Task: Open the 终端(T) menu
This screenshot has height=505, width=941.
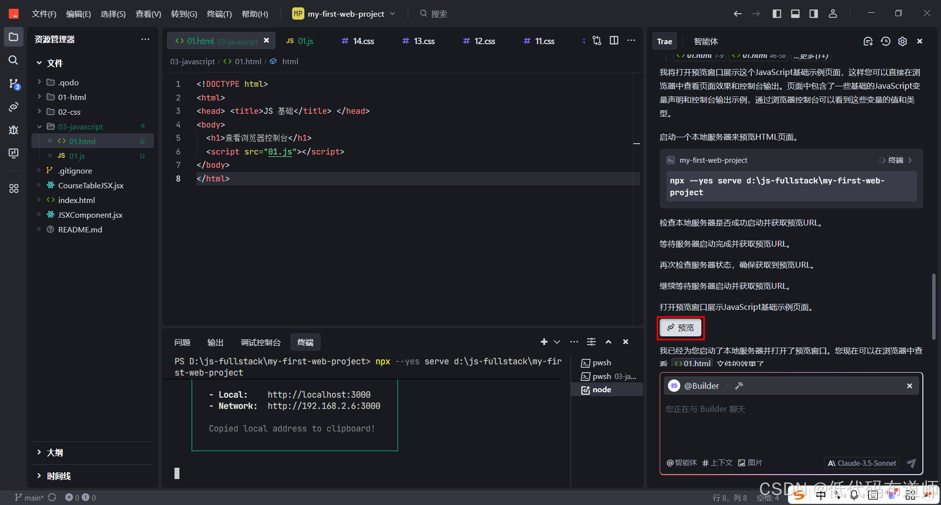Action: tap(219, 14)
